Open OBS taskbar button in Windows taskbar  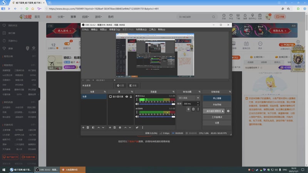click(x=47, y=170)
